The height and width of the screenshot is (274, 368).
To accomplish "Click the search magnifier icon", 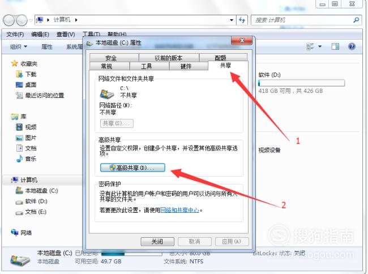I will coord(356,20).
